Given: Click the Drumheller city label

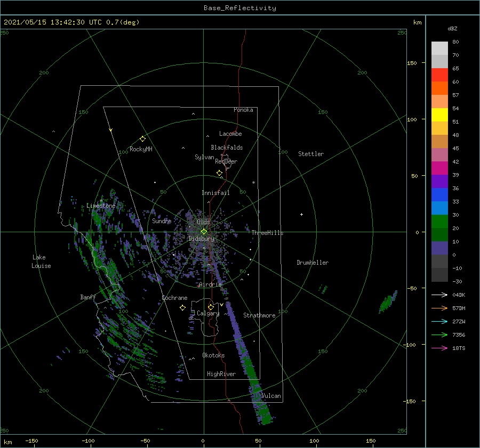Looking at the screenshot, I should point(313,263).
